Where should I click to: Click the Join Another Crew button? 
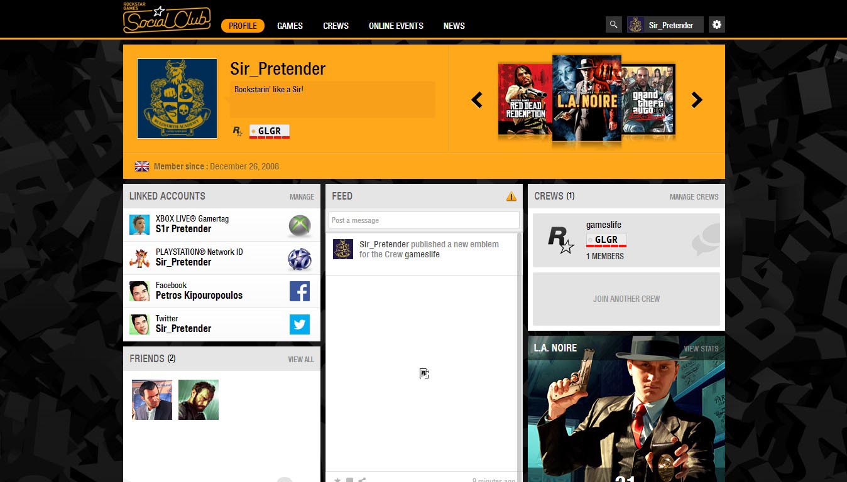click(x=626, y=299)
